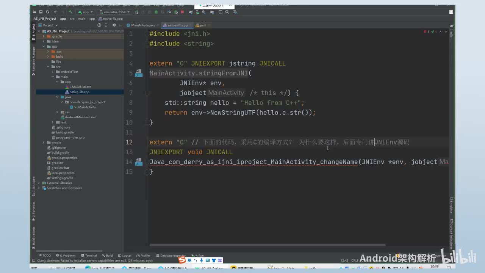Open the Logcat tool window
This screenshot has width=485, height=273.
(x=125, y=256)
